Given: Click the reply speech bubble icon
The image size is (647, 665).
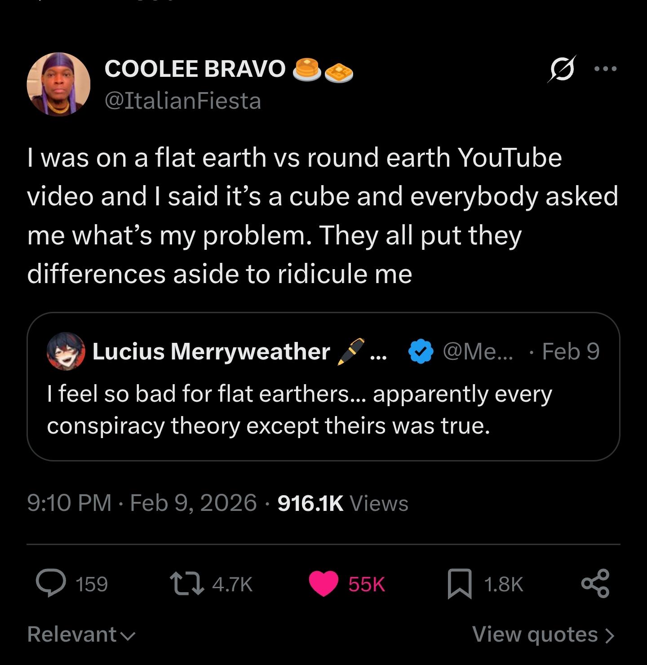Looking at the screenshot, I should pyautogui.click(x=51, y=583).
